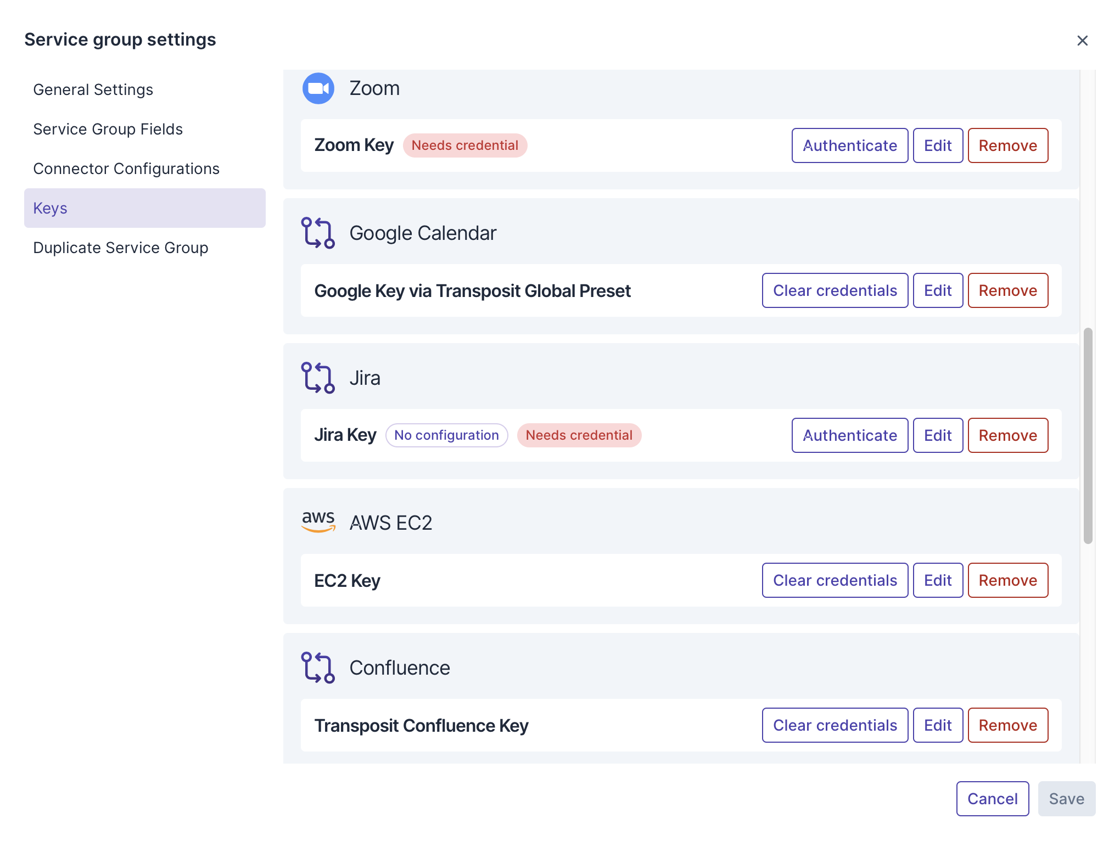The height and width of the screenshot is (841, 1120).
Task: Go to Connector Configurations
Action: click(x=126, y=169)
